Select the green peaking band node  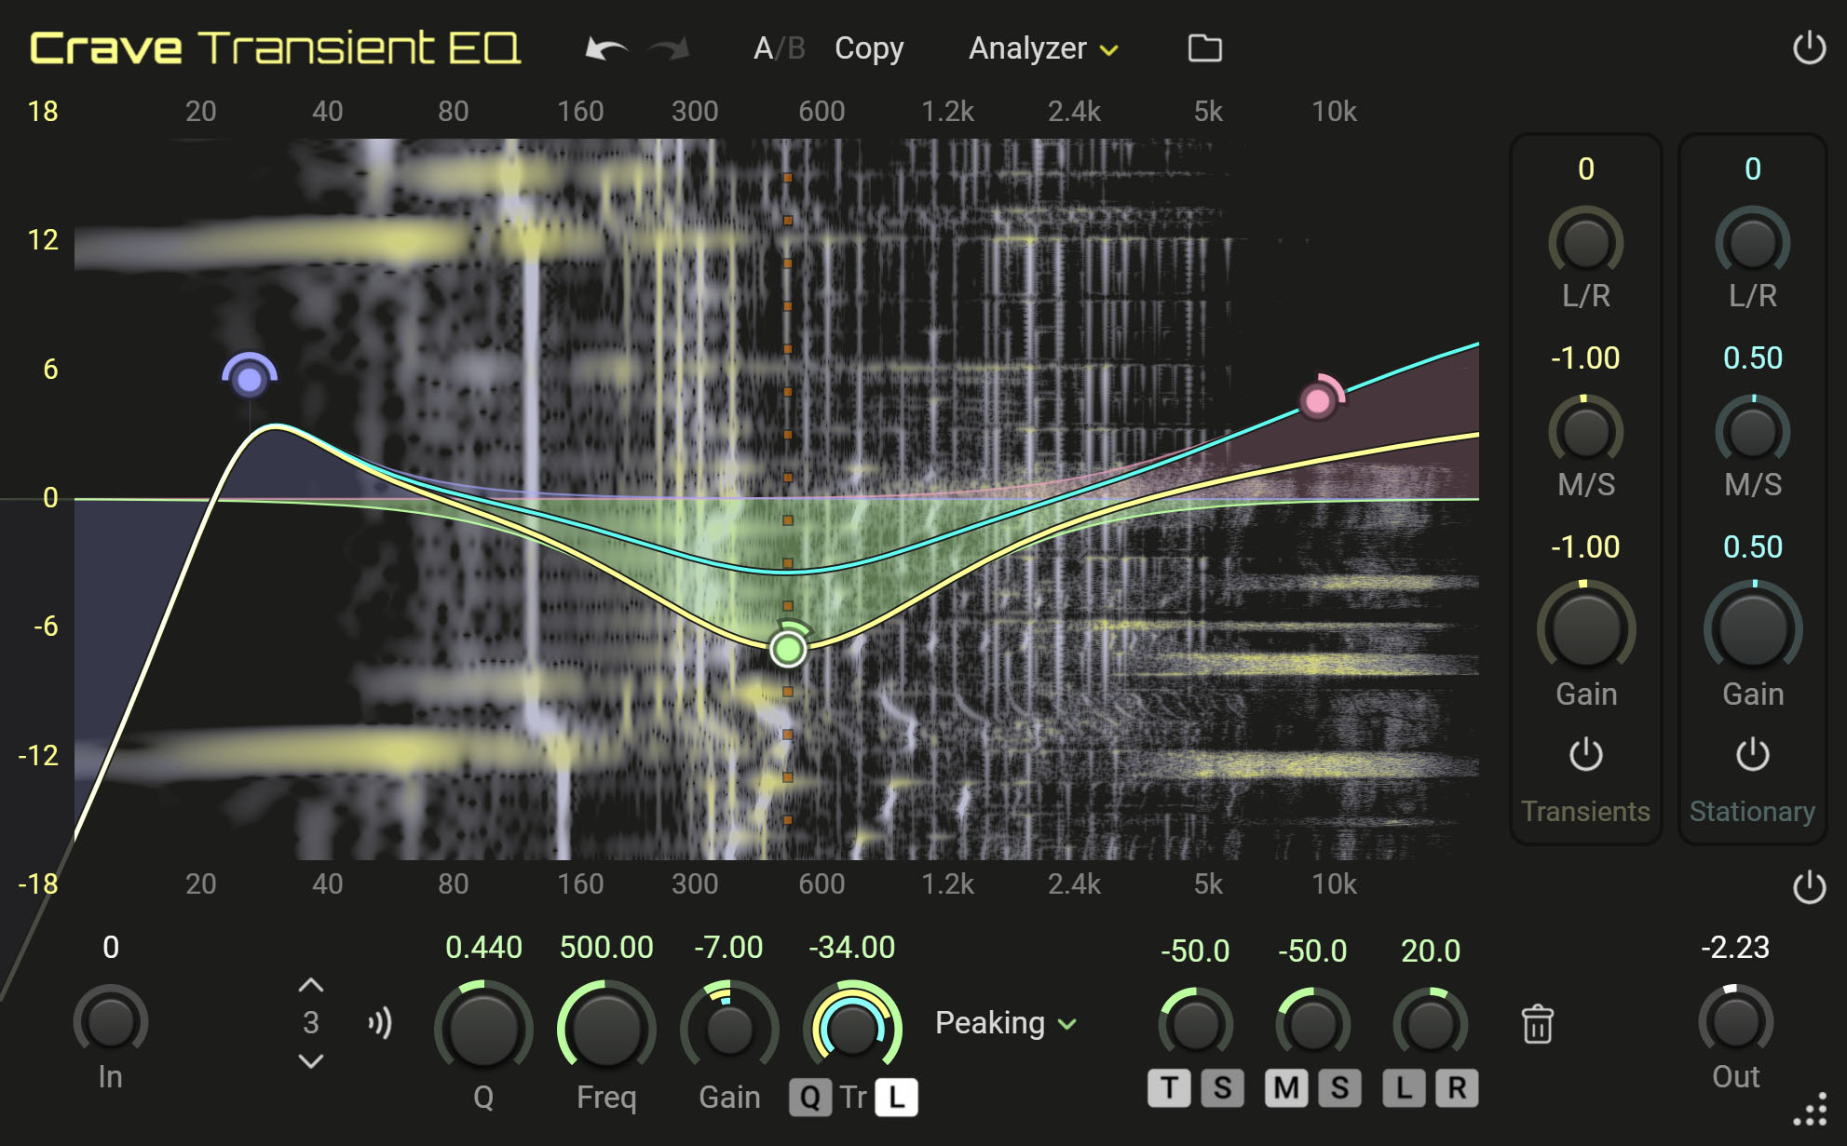point(788,649)
